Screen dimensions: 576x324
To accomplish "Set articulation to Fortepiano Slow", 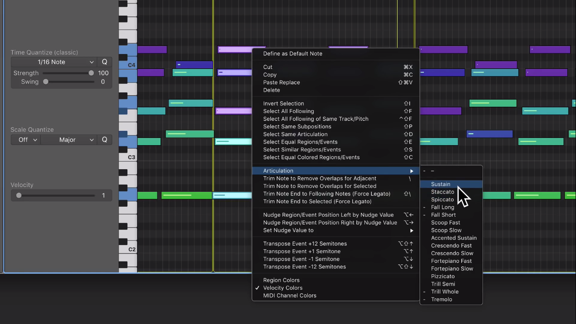I will (x=451, y=269).
